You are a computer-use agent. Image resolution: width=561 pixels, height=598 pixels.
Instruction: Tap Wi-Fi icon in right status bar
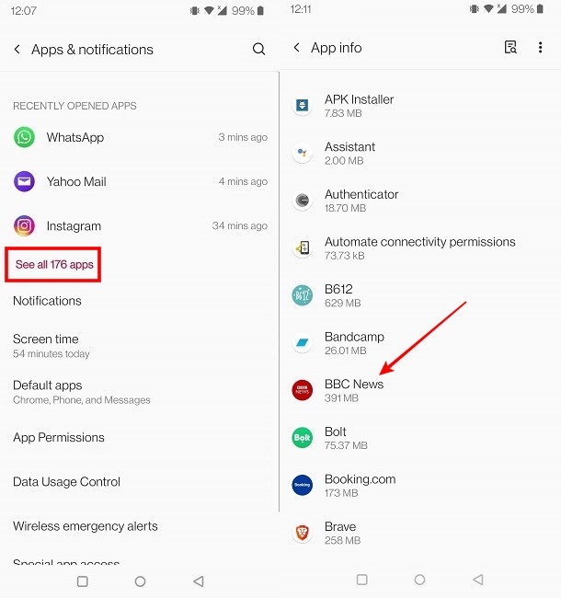point(487,9)
